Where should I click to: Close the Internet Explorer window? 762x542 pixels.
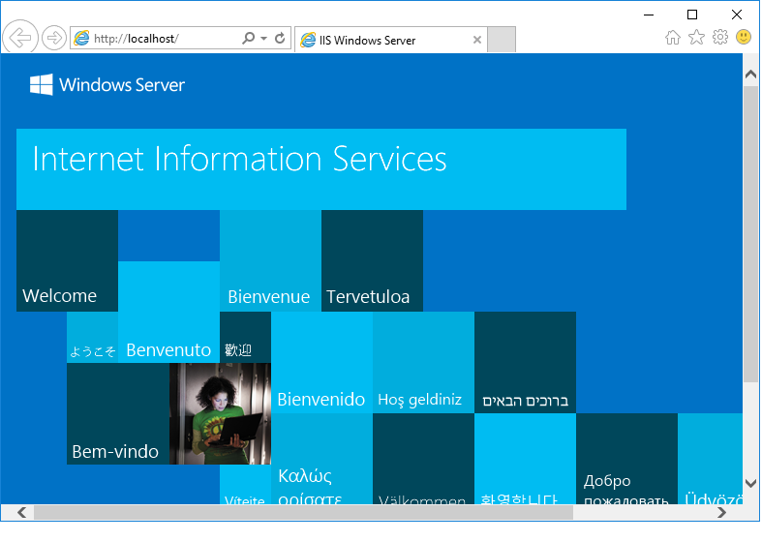tap(737, 15)
